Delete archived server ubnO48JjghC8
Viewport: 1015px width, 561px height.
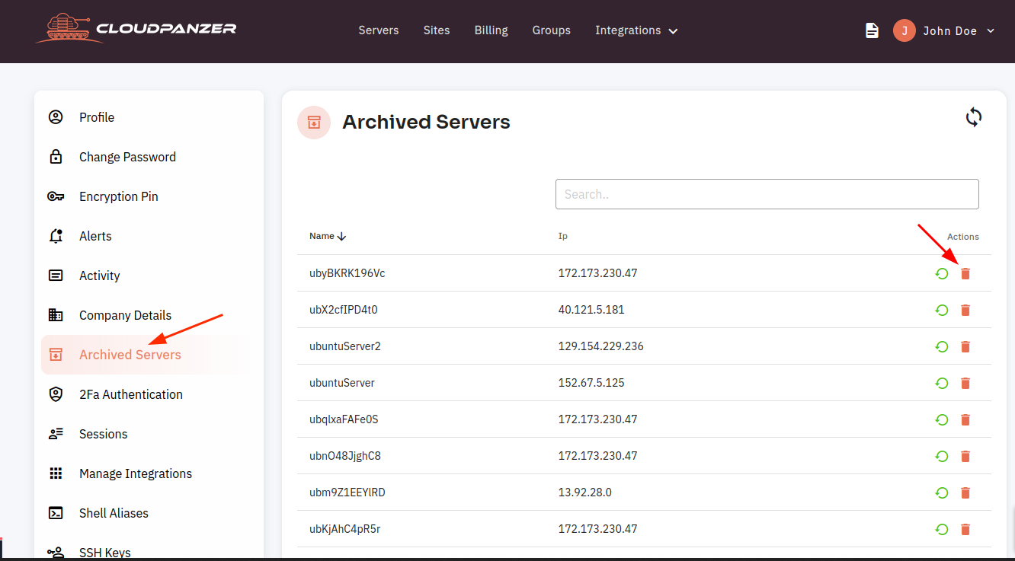coord(965,456)
